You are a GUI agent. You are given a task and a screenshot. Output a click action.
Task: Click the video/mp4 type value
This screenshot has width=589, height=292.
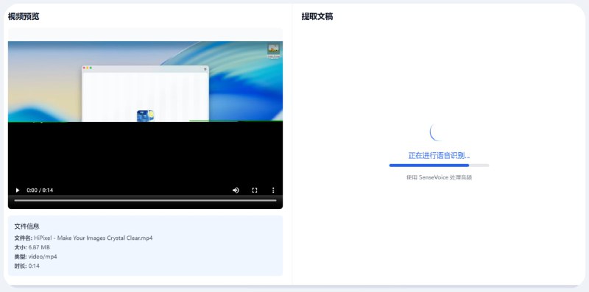pyautogui.click(x=43, y=257)
